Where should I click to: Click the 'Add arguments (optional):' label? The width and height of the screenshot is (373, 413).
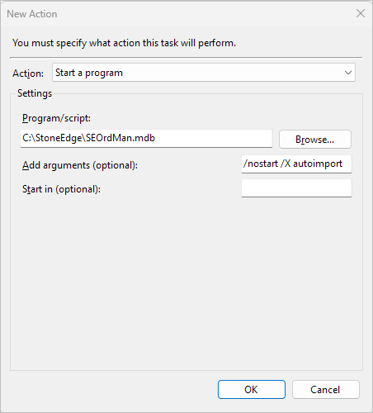pos(80,165)
